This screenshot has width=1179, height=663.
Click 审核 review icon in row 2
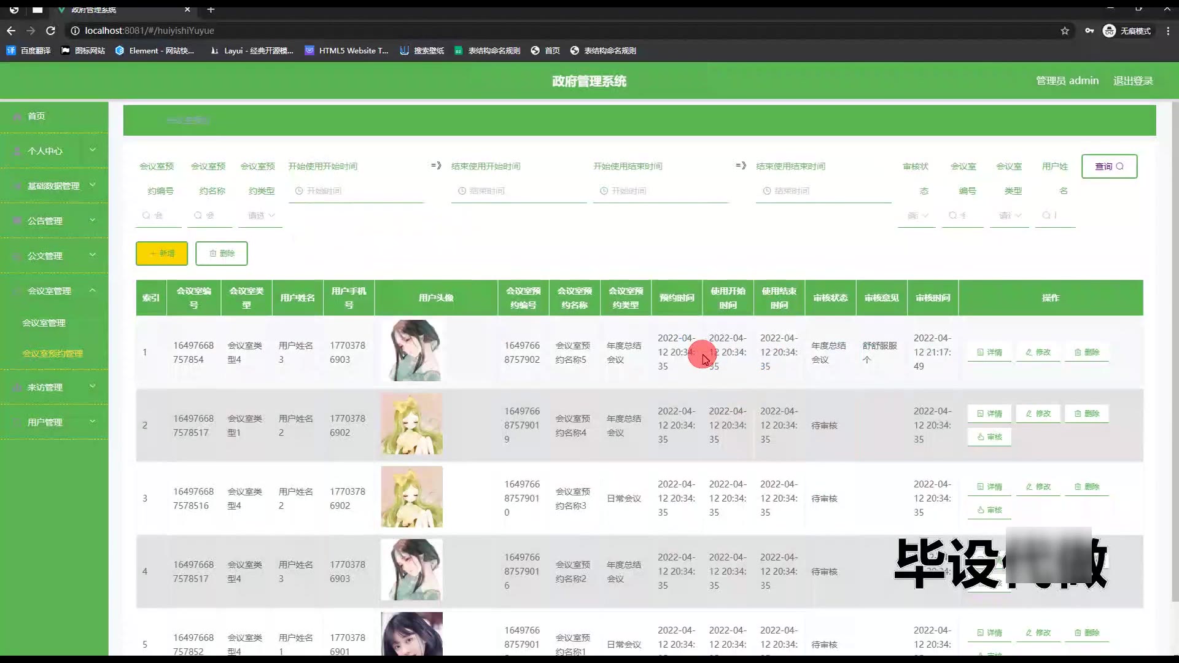click(x=989, y=437)
